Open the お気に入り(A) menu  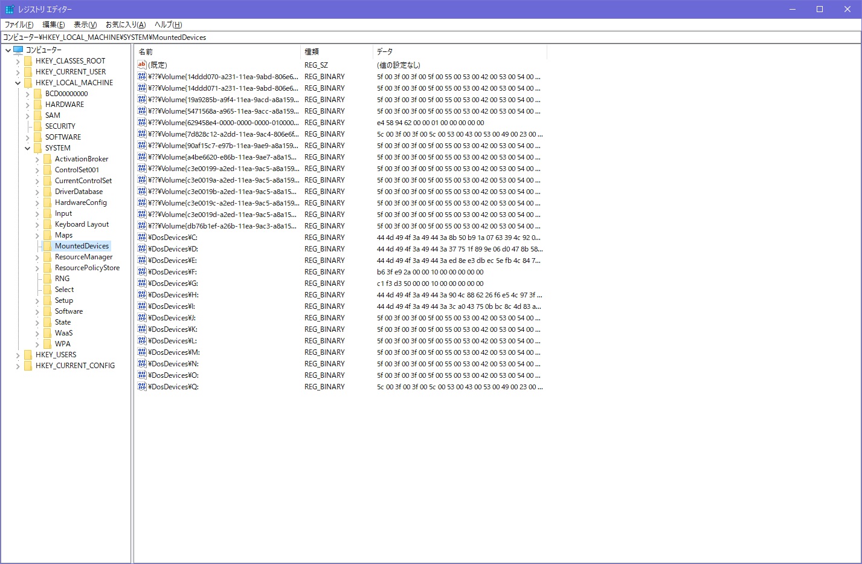click(x=126, y=25)
